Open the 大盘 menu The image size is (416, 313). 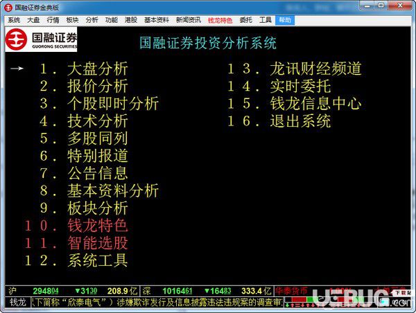click(33, 20)
